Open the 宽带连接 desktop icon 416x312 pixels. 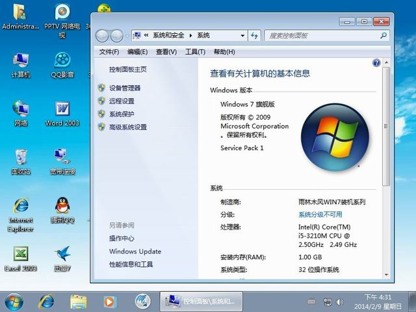[62, 162]
